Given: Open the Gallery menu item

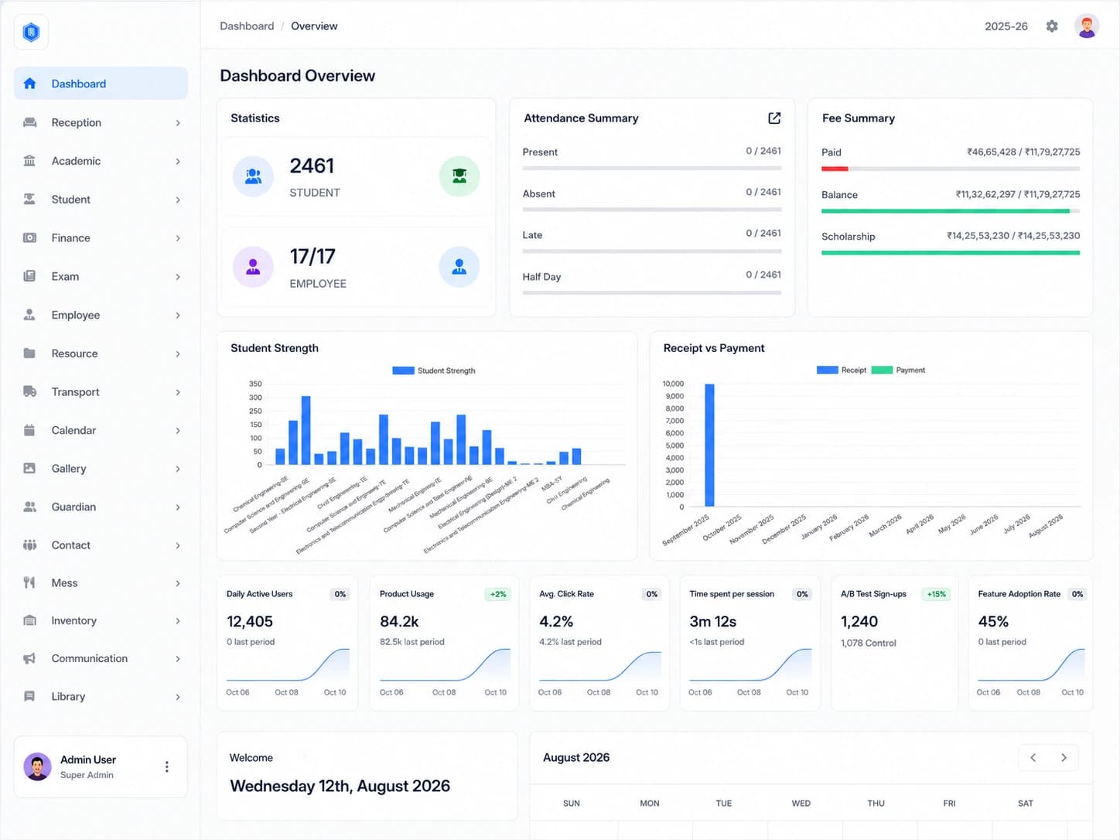Looking at the screenshot, I should (x=101, y=469).
